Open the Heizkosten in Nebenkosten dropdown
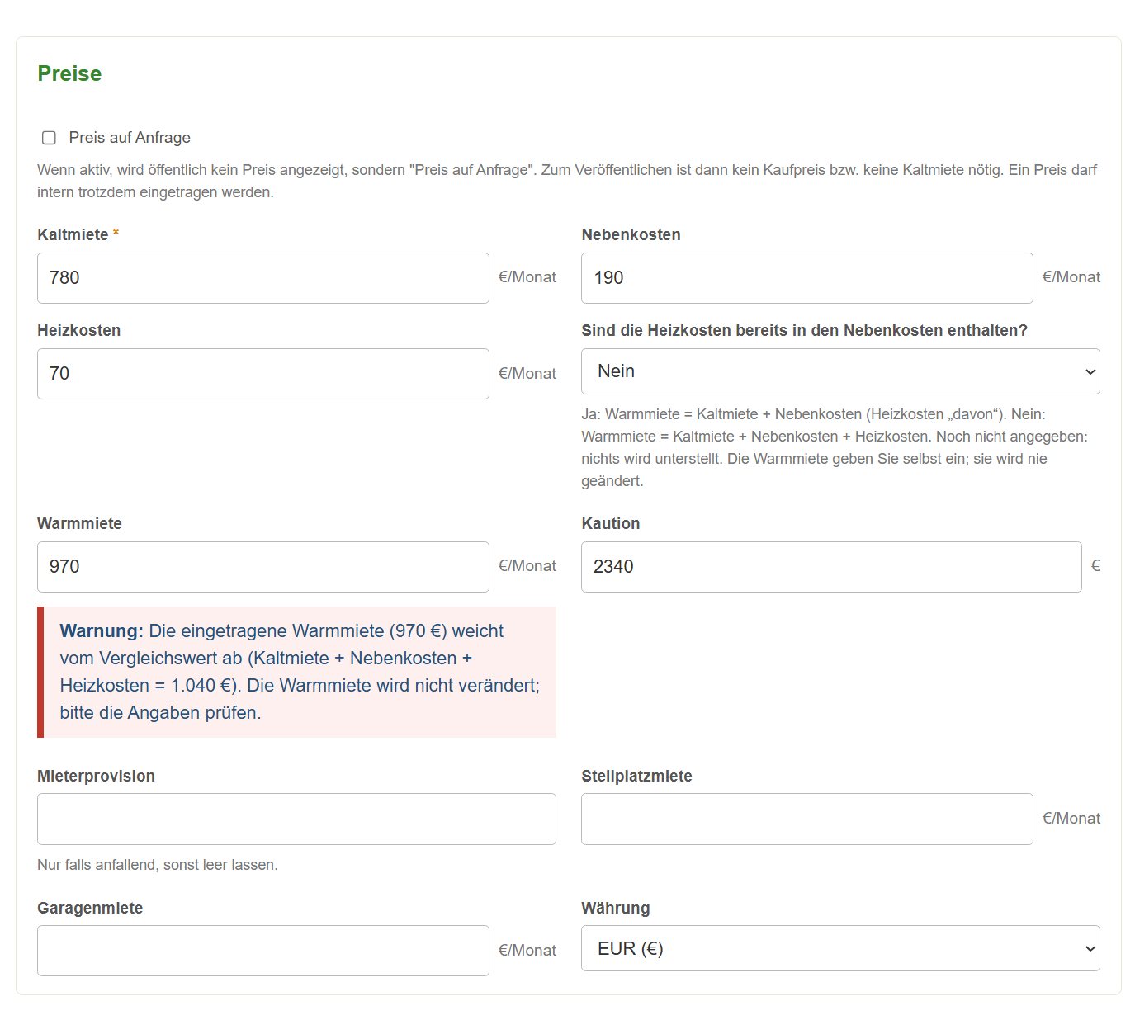1135x1020 pixels. click(x=840, y=371)
